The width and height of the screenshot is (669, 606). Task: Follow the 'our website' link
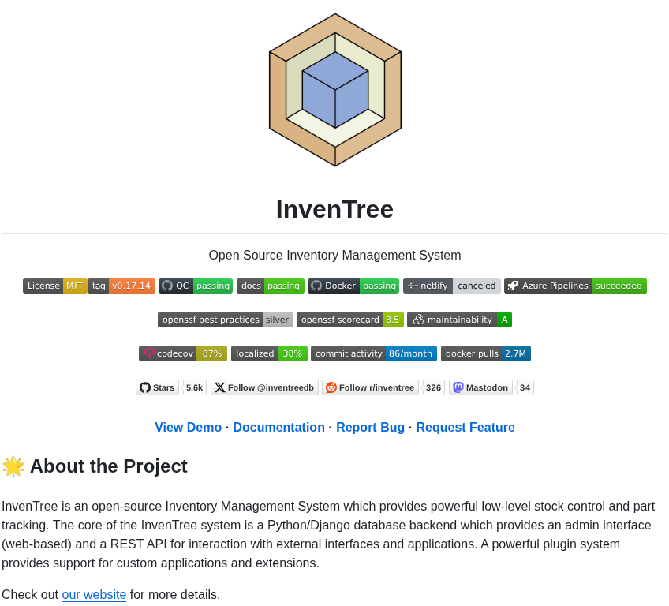pos(94,594)
